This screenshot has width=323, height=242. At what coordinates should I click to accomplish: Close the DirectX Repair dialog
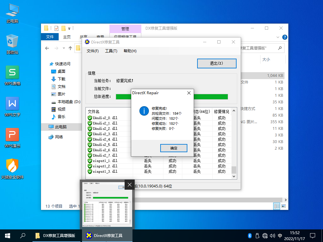pyautogui.click(x=189, y=93)
